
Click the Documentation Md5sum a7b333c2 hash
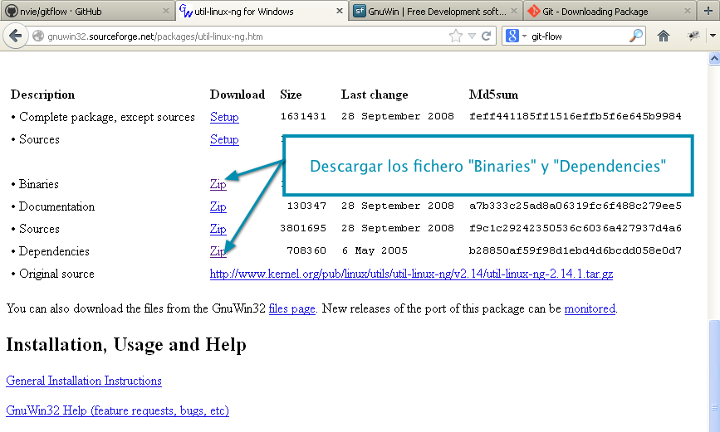click(575, 206)
